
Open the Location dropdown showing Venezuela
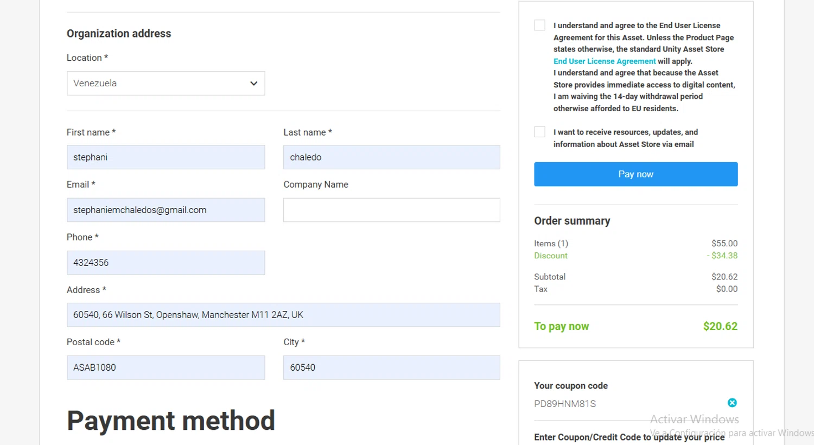166,83
